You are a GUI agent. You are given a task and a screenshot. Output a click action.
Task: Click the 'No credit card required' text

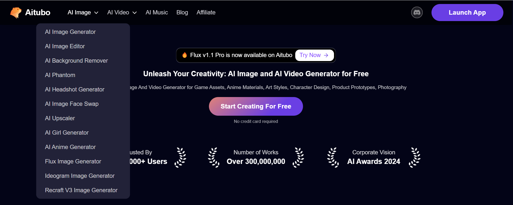click(256, 121)
